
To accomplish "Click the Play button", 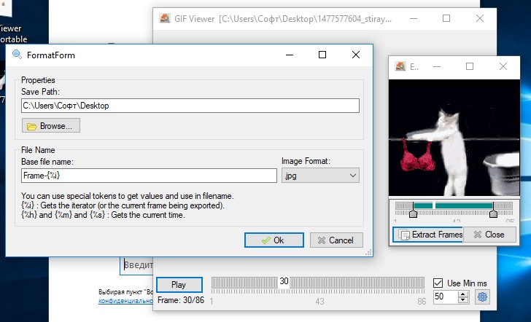I will pos(179,285).
